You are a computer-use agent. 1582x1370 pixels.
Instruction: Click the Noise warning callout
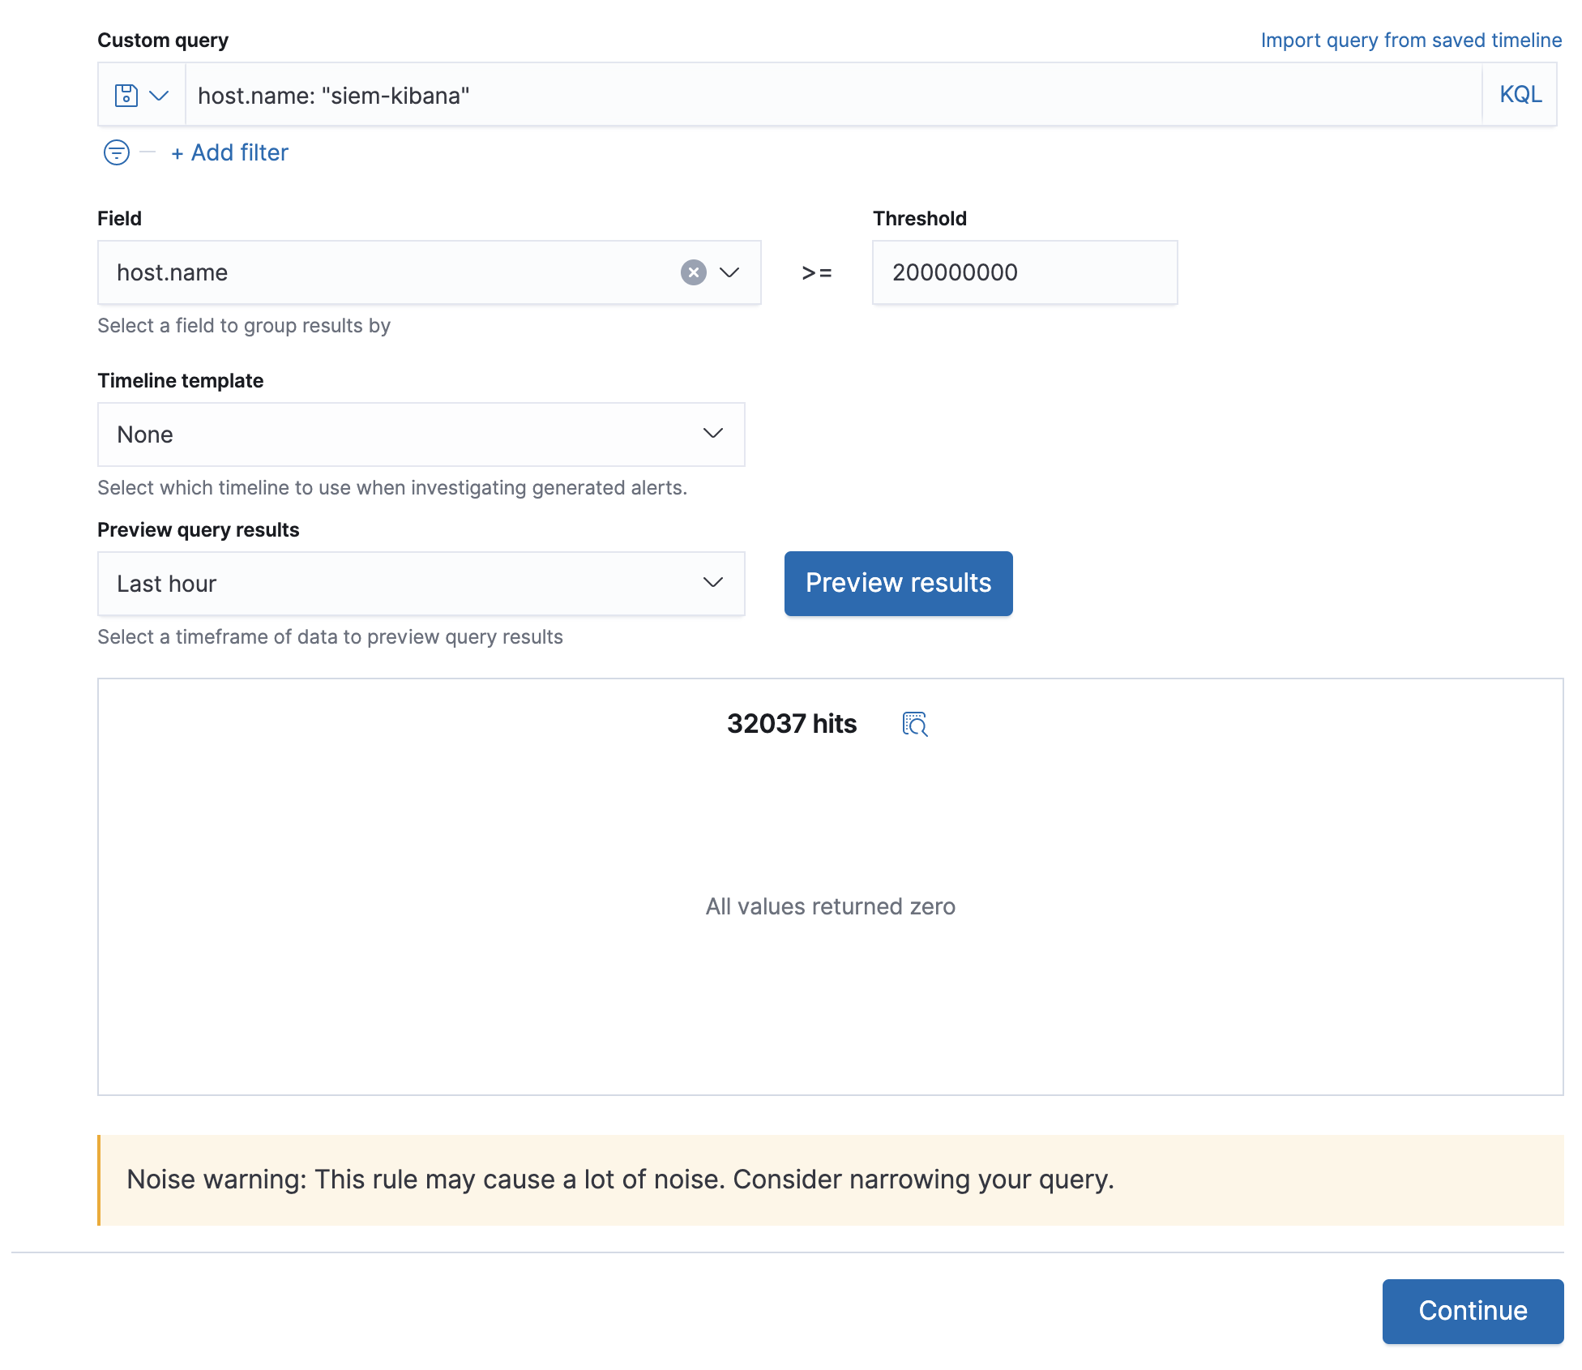point(830,1179)
